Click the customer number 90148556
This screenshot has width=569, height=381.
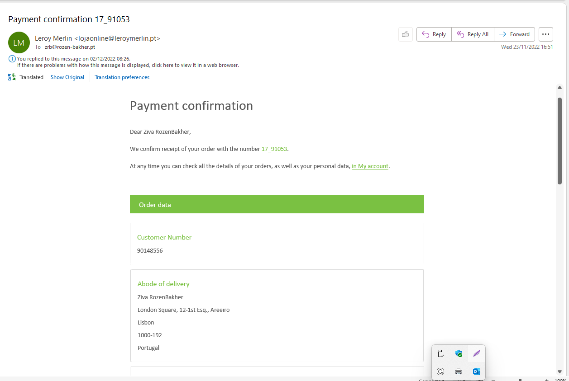(x=150, y=250)
